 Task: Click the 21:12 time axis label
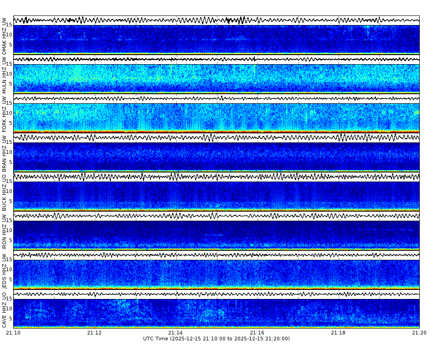pyautogui.click(x=93, y=333)
